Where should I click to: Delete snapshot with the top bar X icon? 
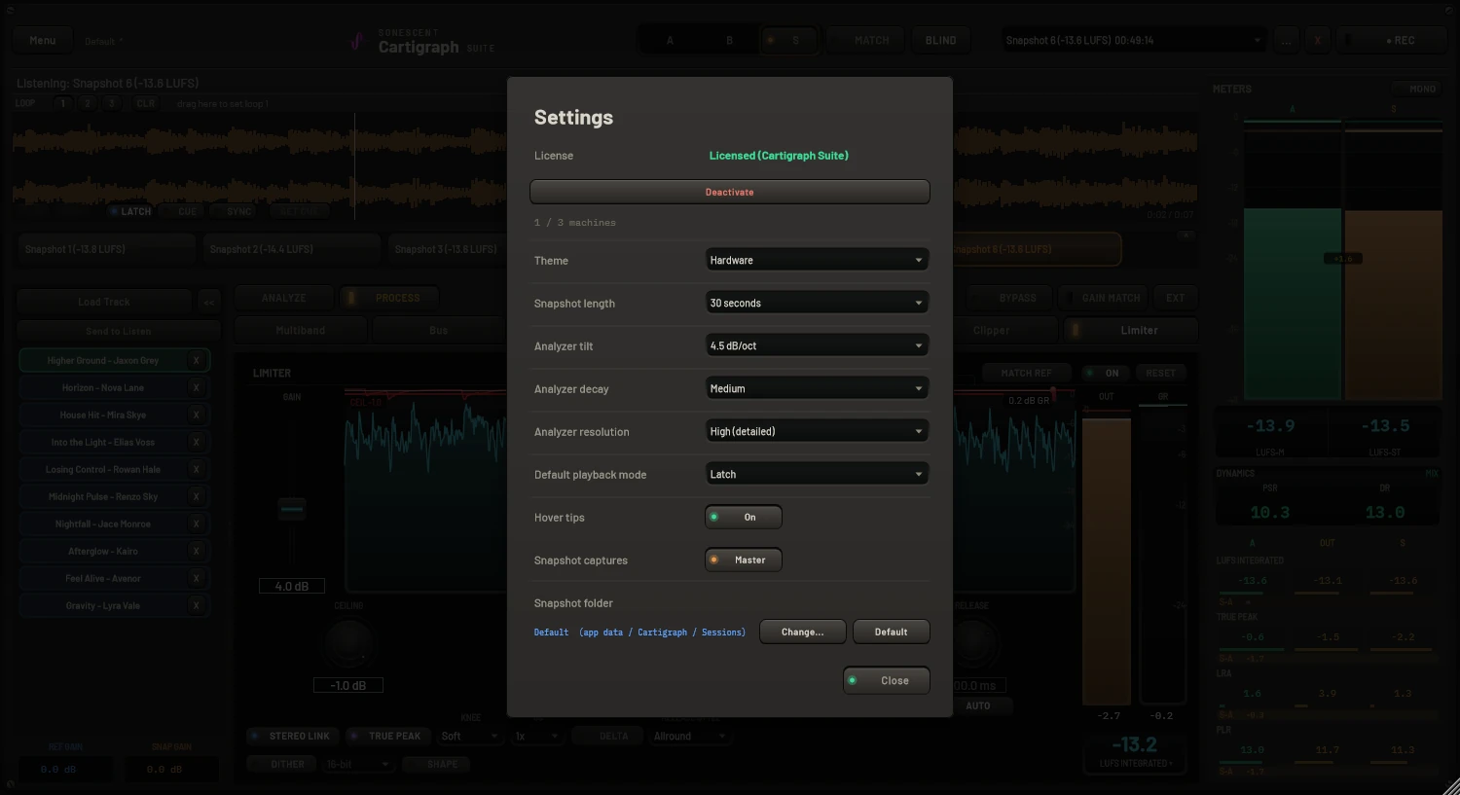1318,40
